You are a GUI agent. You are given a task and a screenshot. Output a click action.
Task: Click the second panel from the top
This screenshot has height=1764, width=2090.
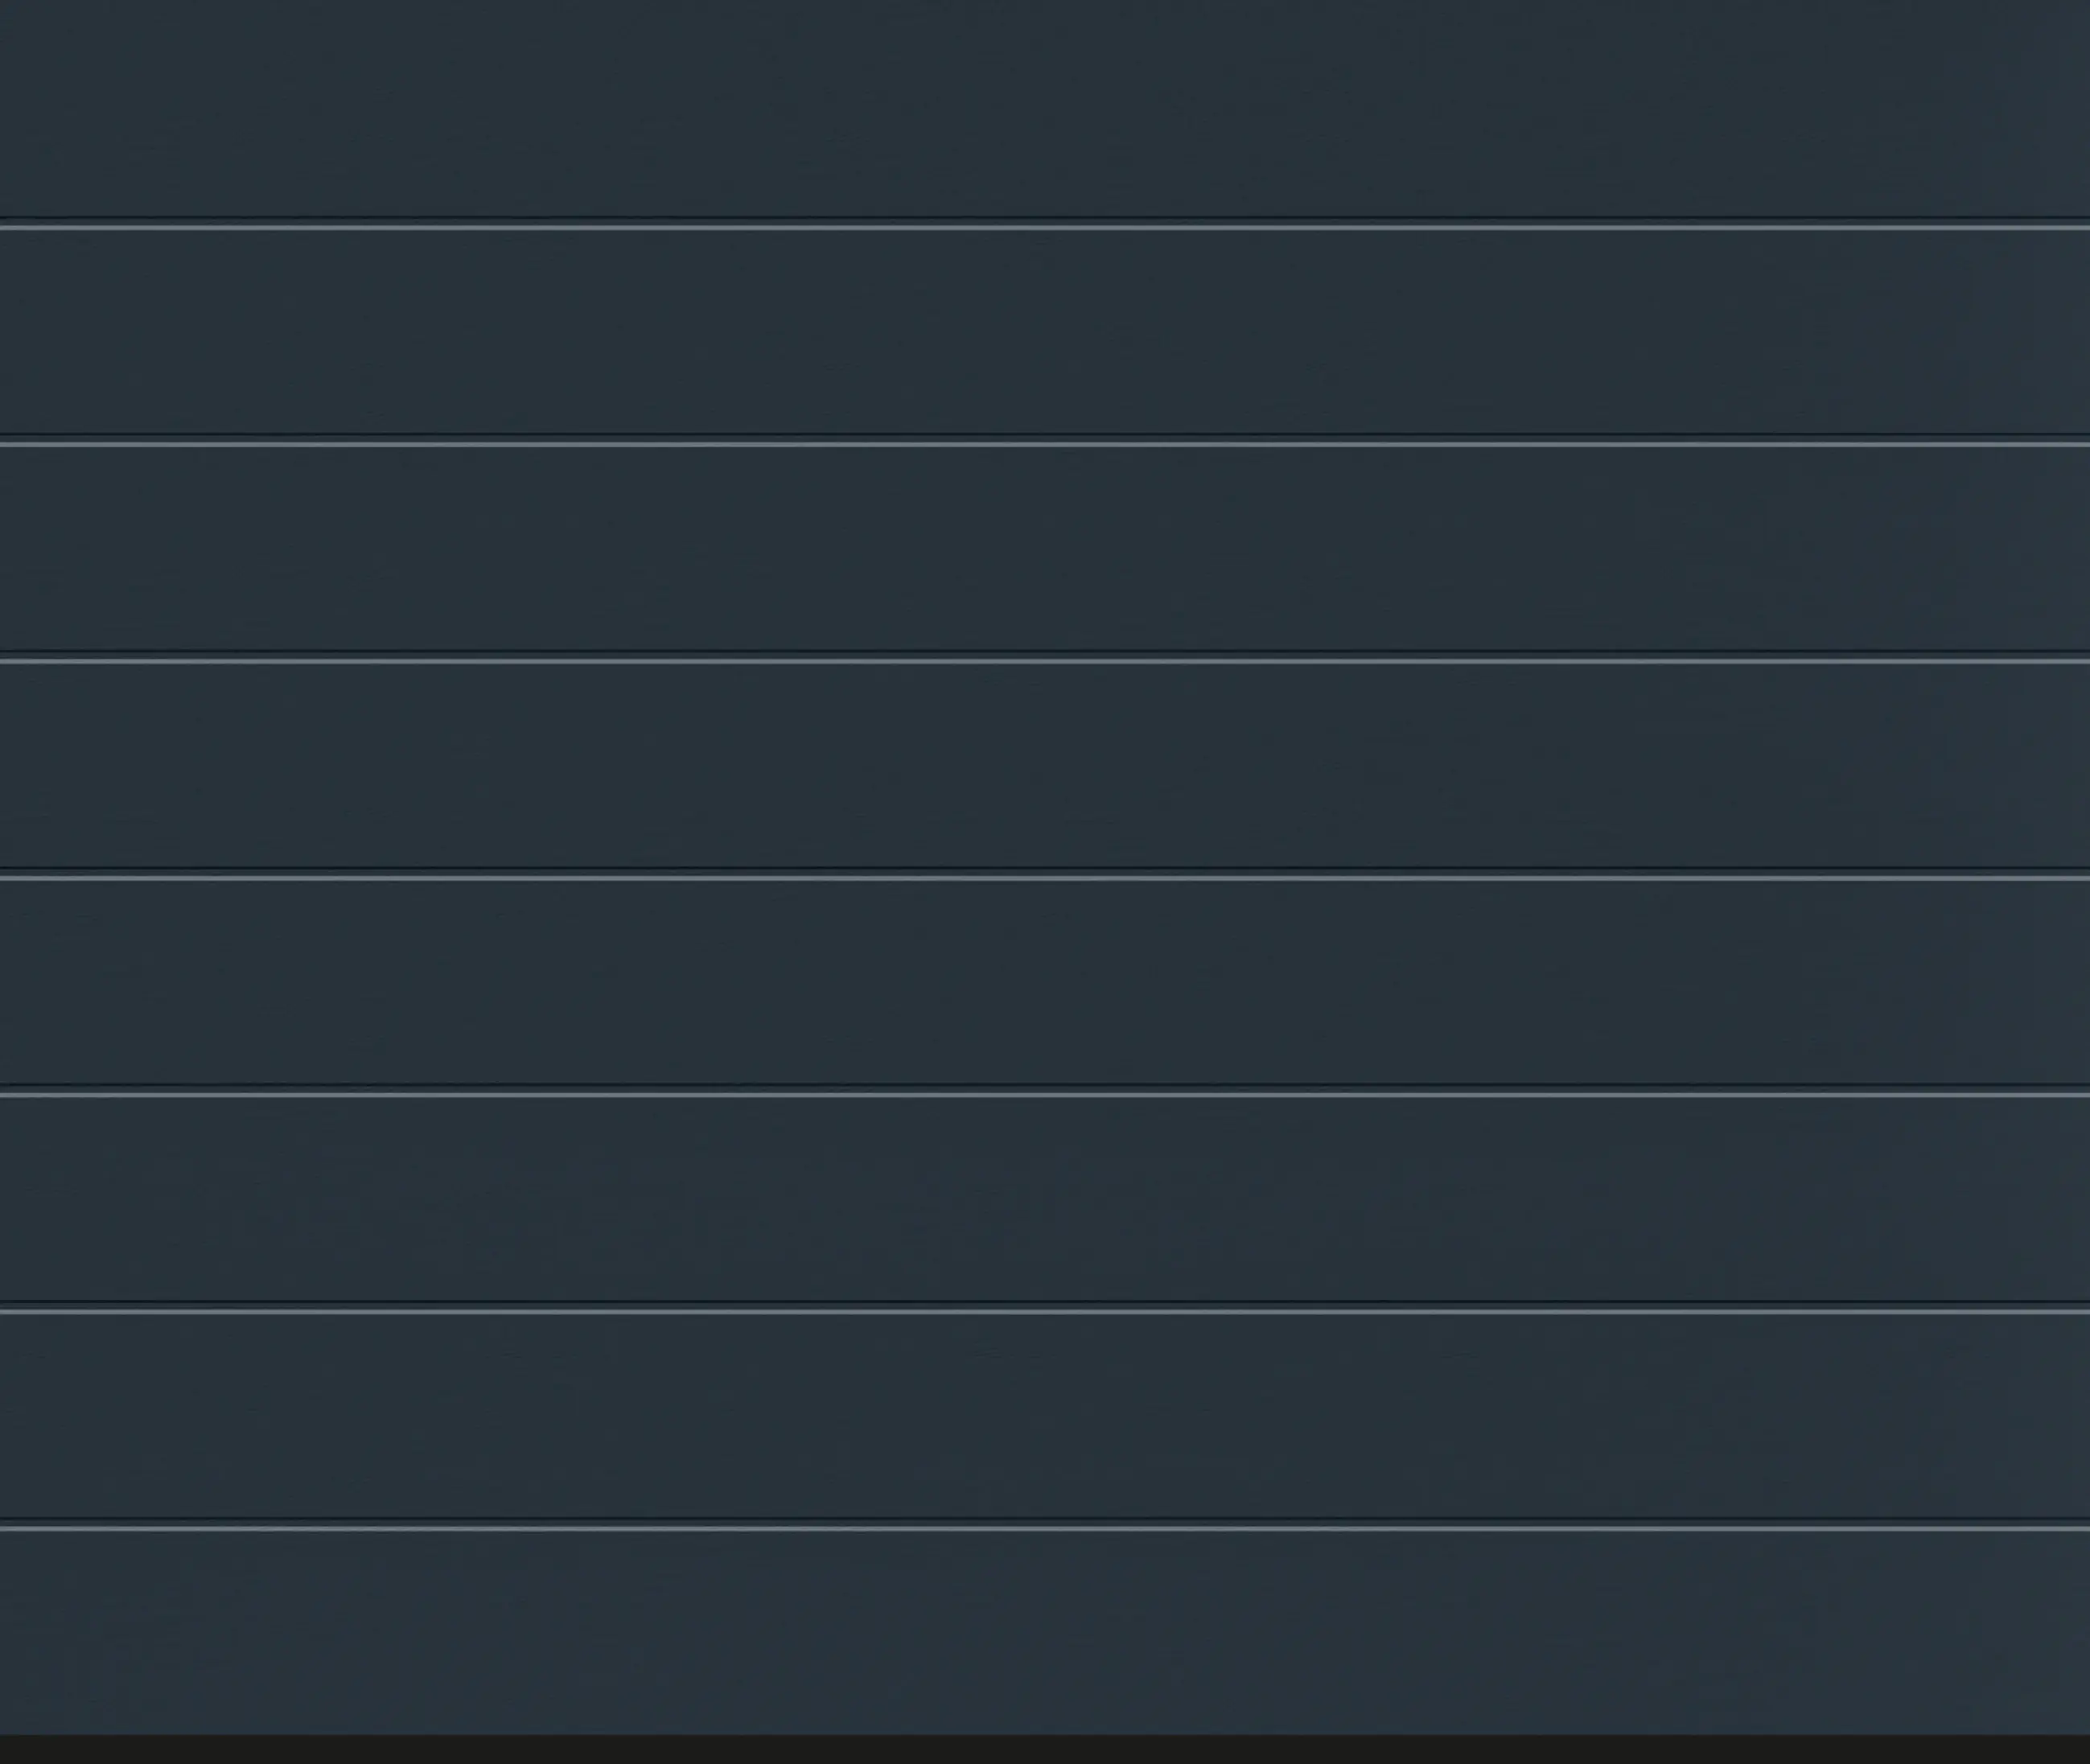[x=1045, y=332]
